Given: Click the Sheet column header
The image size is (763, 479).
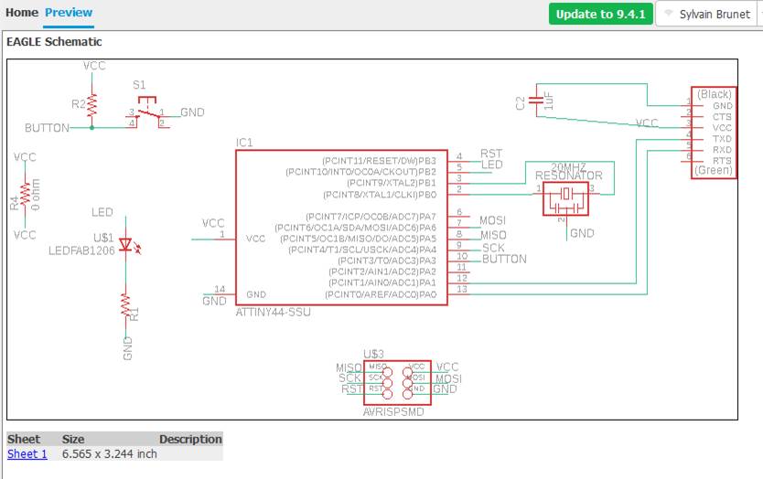Looking at the screenshot, I should pyautogui.click(x=24, y=439).
